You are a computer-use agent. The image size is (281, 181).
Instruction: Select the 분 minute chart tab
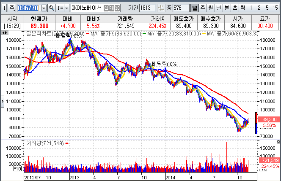coord(226,8)
